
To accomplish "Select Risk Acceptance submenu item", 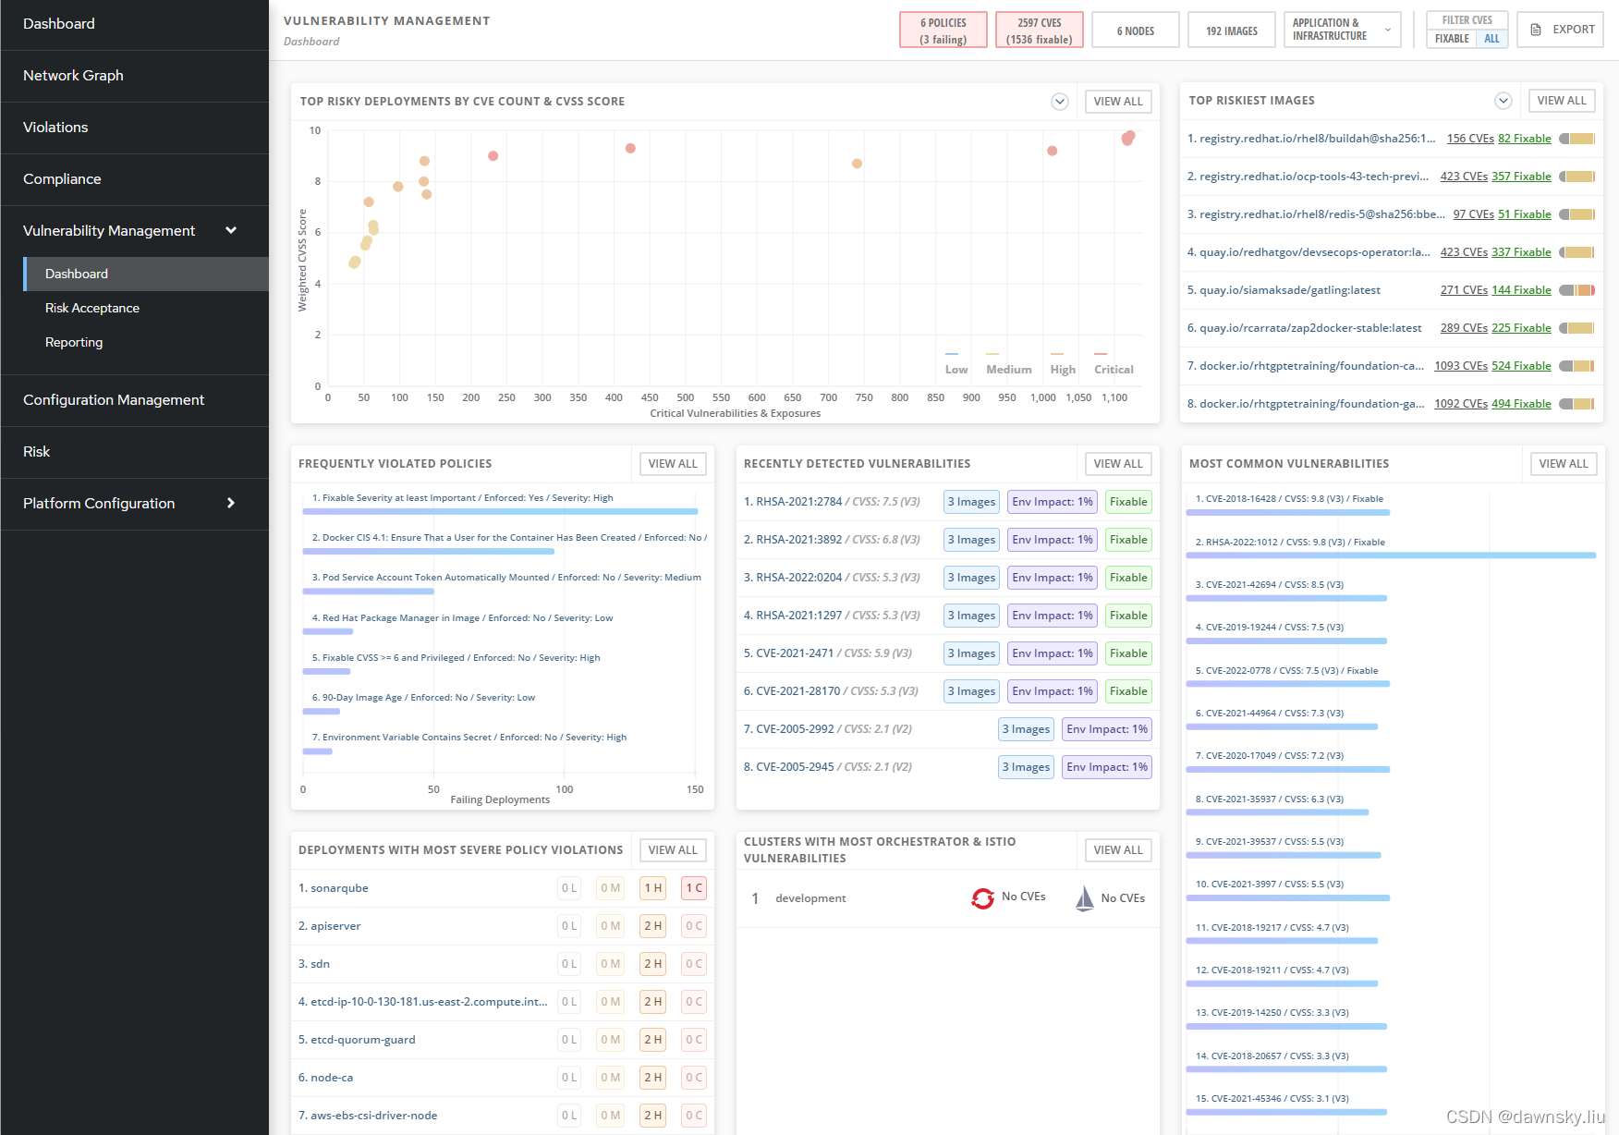I will coord(92,308).
